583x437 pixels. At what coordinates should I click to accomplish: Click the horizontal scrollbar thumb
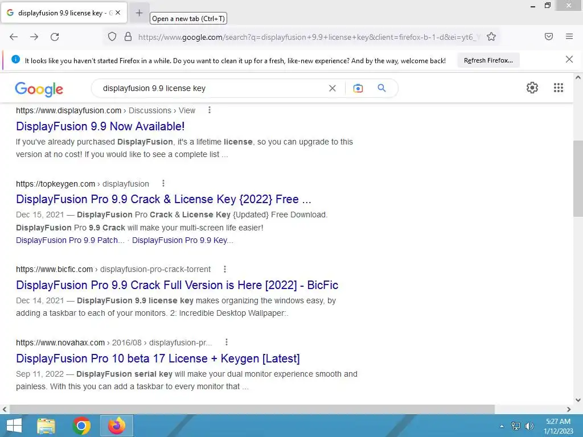[x=252, y=409]
